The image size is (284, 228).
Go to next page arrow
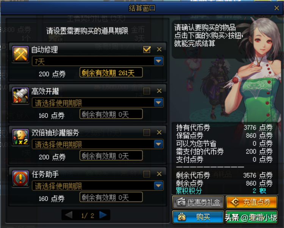pyautogui.click(x=103, y=215)
